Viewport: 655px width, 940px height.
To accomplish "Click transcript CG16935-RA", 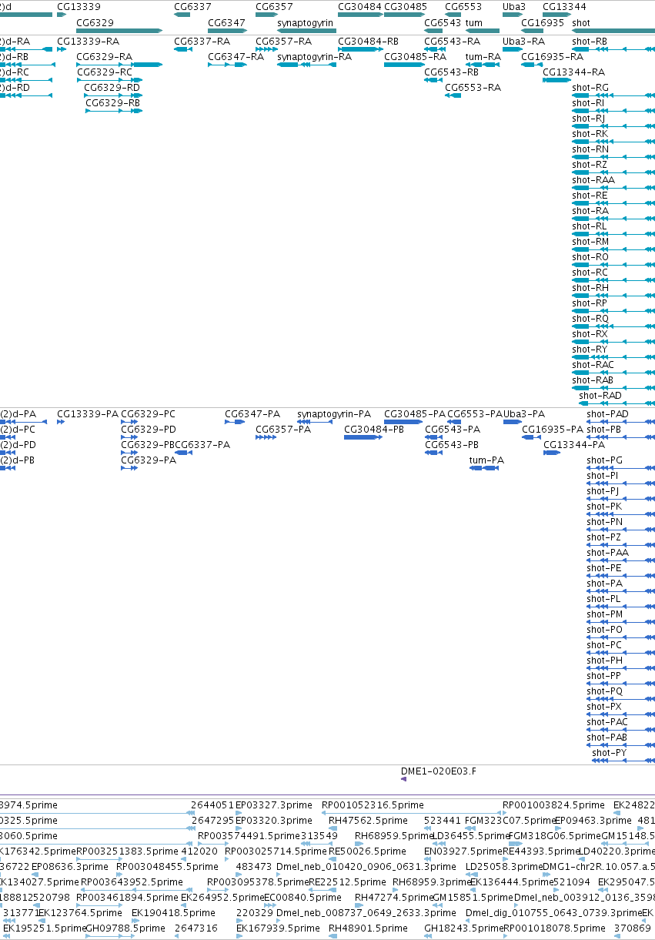I will click(x=552, y=57).
